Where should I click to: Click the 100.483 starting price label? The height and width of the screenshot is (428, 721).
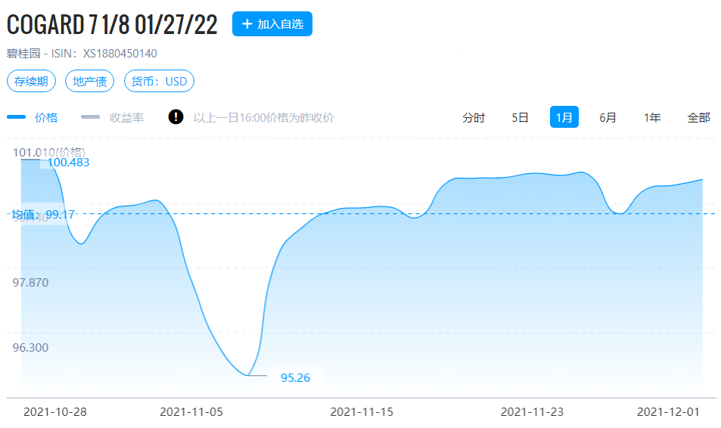pos(69,162)
